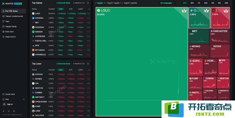
Task: Click SATLAYER row in Top Loser
Action: point(61,115)
